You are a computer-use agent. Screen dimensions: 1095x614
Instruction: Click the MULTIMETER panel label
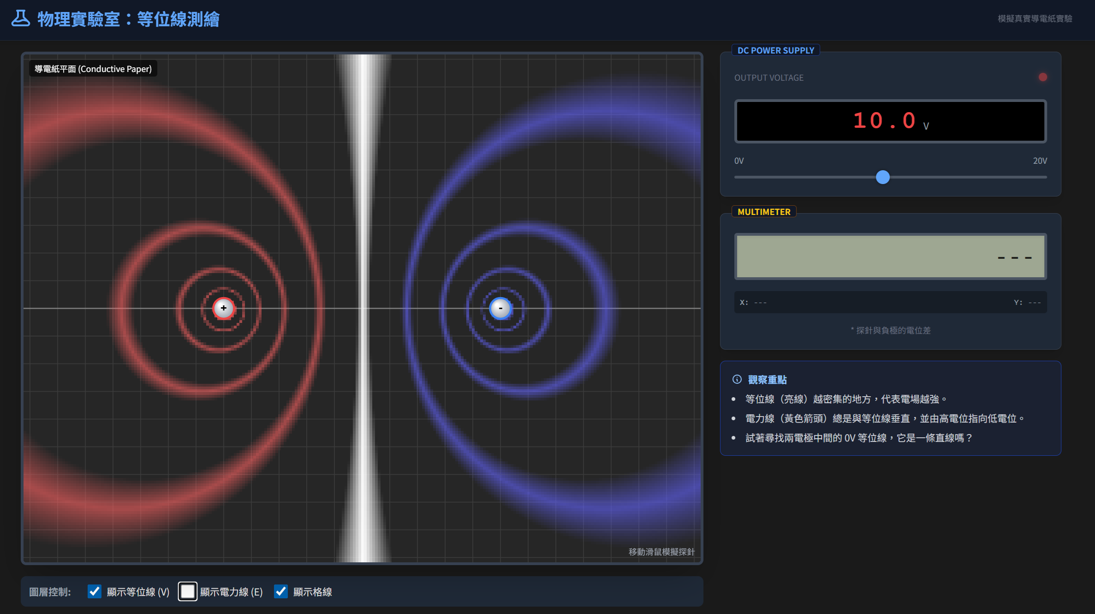point(763,212)
